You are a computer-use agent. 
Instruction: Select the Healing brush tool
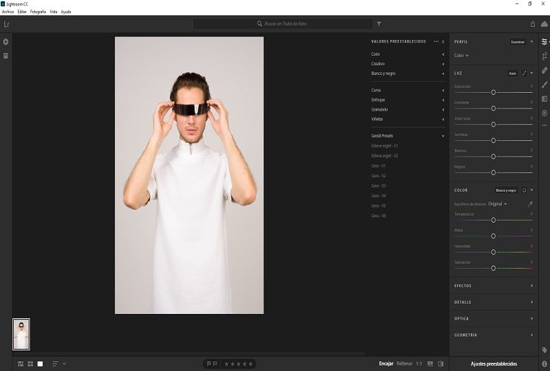point(544,70)
